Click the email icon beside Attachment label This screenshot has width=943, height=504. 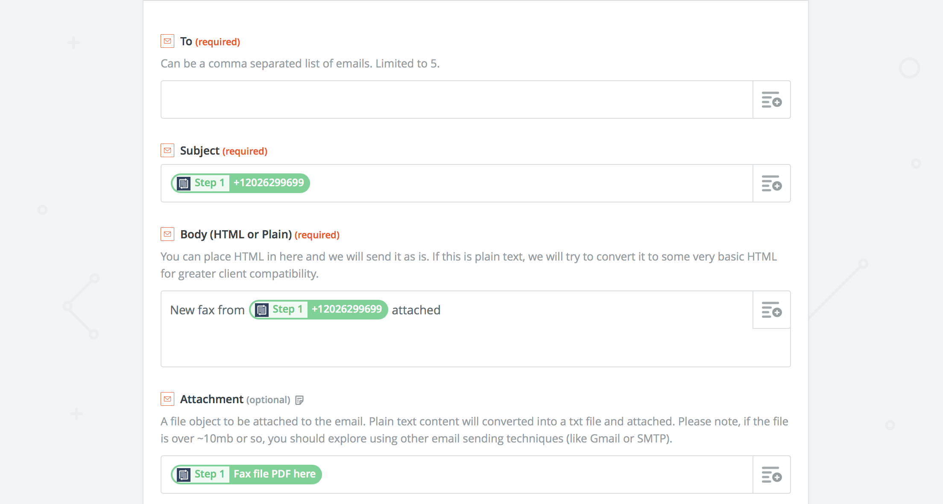pos(167,399)
